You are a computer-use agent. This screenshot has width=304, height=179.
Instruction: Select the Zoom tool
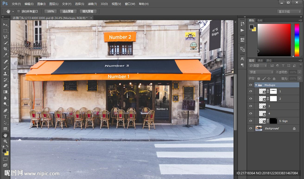5,141
